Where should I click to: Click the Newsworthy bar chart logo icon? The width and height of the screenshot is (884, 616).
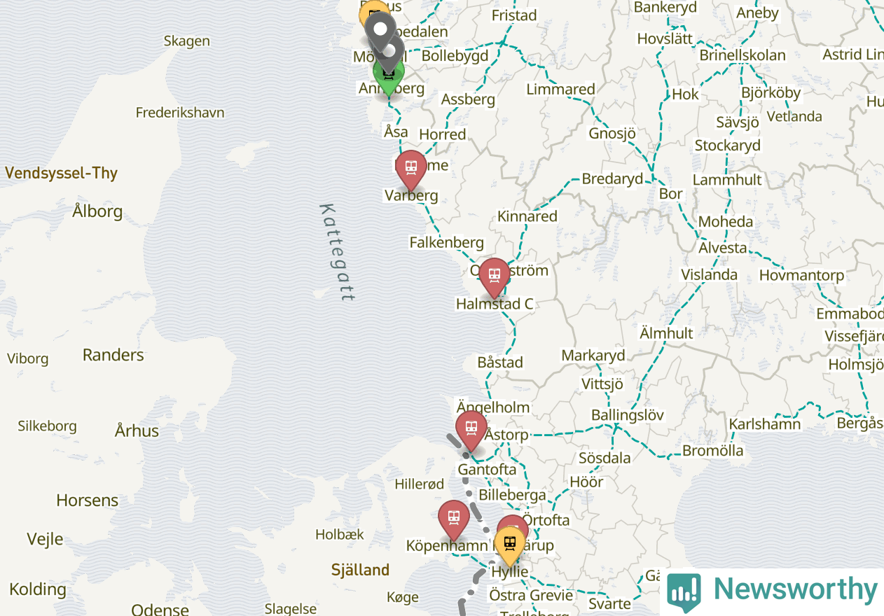[x=684, y=591]
